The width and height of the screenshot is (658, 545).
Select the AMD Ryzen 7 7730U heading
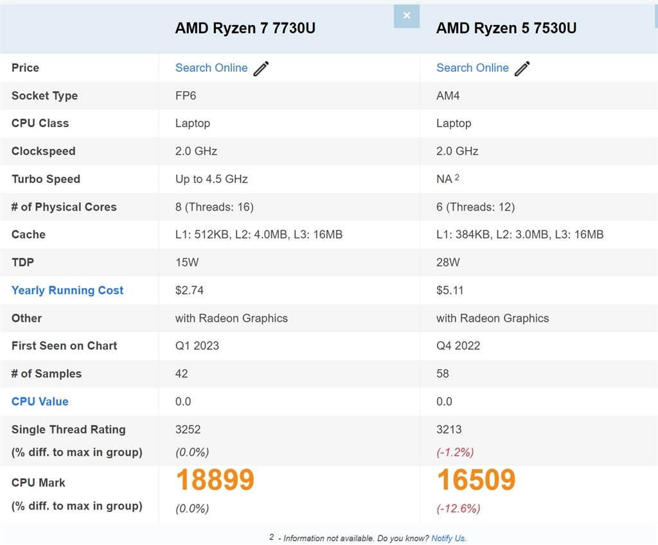245,28
